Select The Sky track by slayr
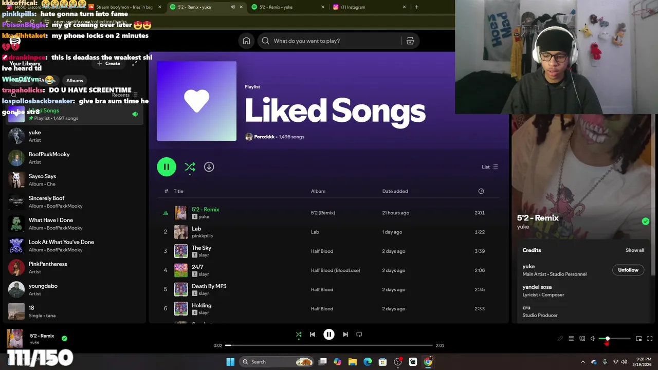This screenshot has width=658, height=370. click(202, 248)
